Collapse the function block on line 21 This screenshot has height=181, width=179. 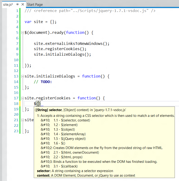23,120
